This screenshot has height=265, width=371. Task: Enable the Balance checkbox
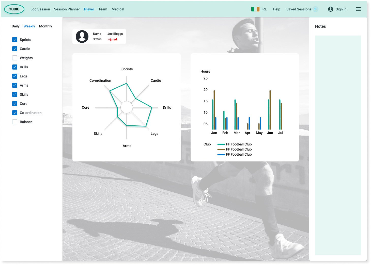point(15,122)
